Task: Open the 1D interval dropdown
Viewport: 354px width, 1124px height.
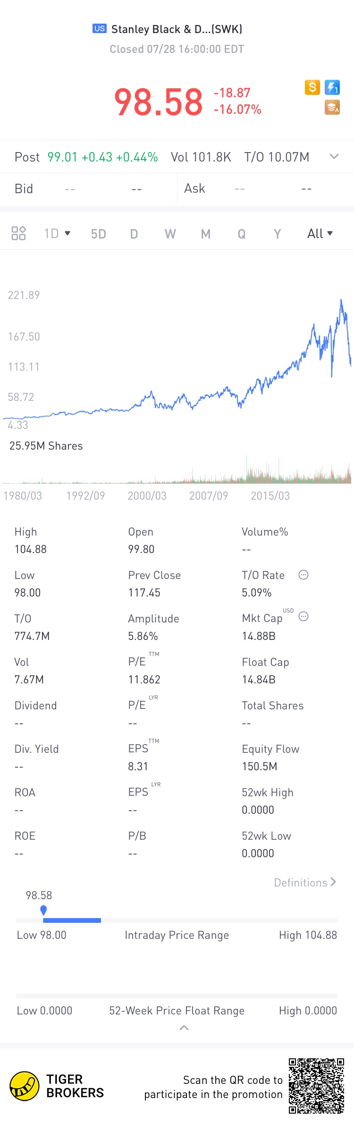Action: pyautogui.click(x=57, y=233)
